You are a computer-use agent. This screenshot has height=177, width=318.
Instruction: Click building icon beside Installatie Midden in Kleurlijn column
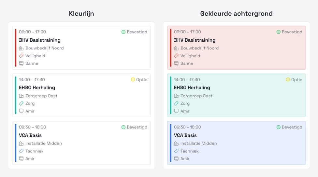(x=21, y=143)
